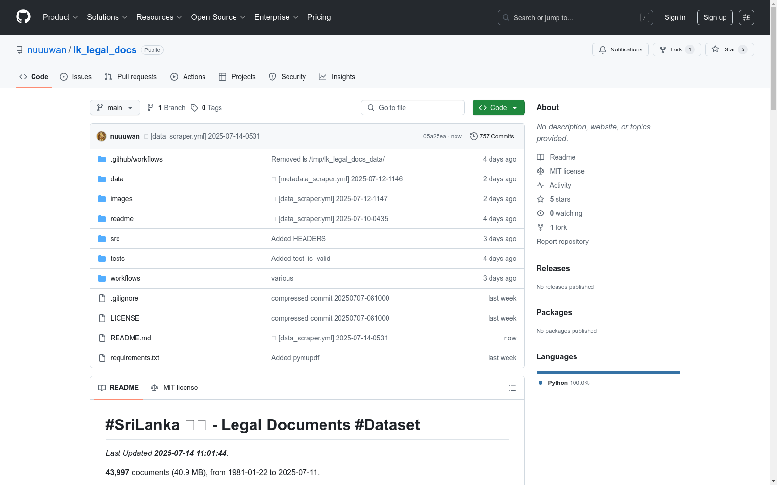The width and height of the screenshot is (777, 485).
Task: Open commit message 'Added HEADERS'
Action: click(x=299, y=239)
